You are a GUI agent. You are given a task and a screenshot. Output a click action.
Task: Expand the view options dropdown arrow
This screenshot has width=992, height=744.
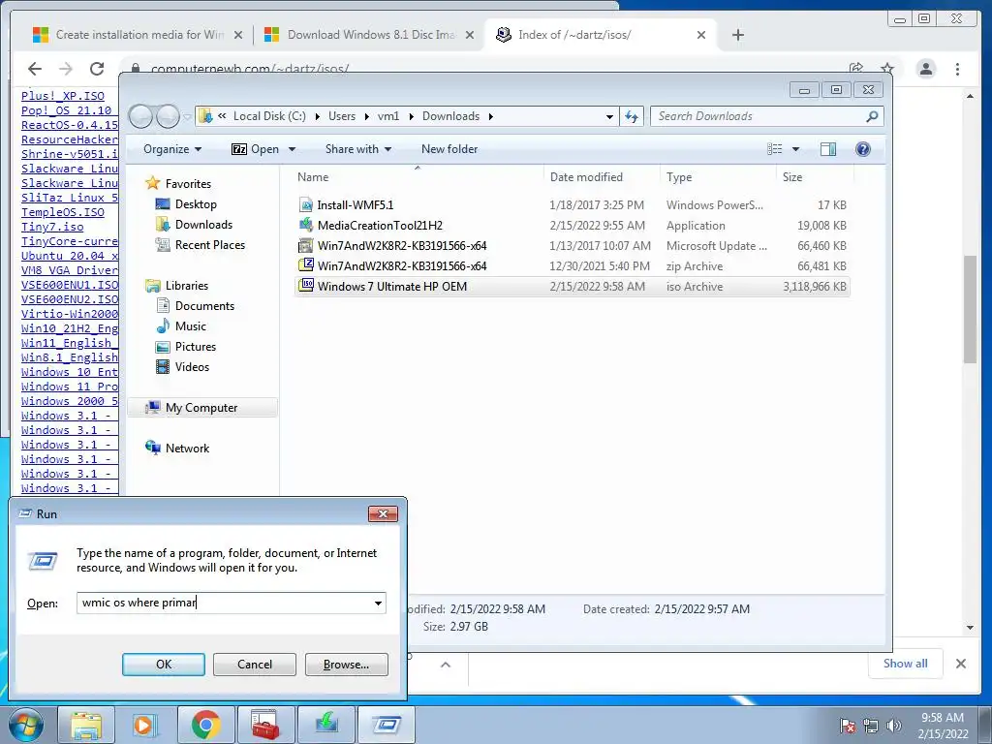click(x=796, y=149)
